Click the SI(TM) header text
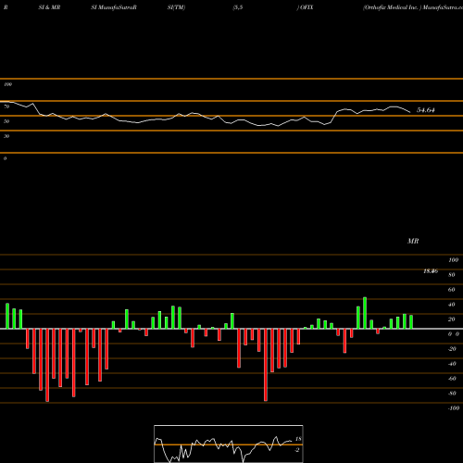This screenshot has height=463, width=463. [176, 7]
